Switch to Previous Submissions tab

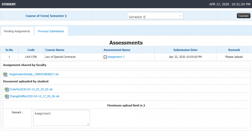point(51,31)
